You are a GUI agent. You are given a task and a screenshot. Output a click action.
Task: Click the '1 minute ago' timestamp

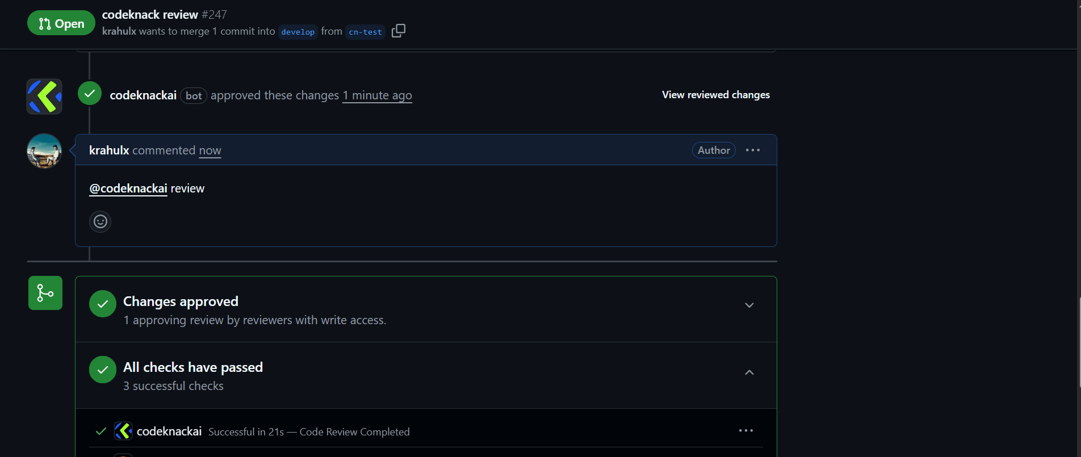pos(377,95)
